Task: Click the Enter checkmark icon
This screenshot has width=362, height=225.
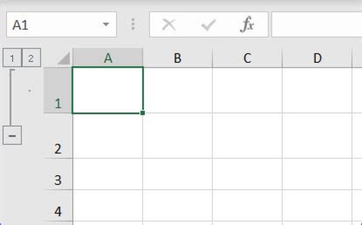Action: coord(208,25)
